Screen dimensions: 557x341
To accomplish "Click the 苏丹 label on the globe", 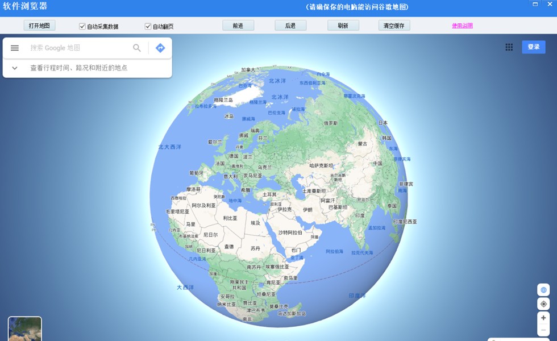I will point(255,248).
